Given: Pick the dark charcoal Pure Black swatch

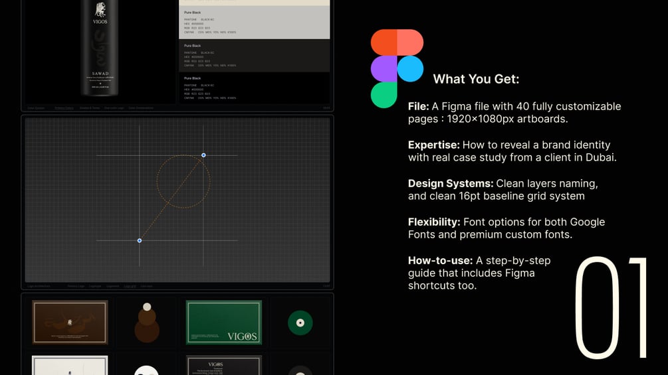Looking at the screenshot, I should point(255,55).
